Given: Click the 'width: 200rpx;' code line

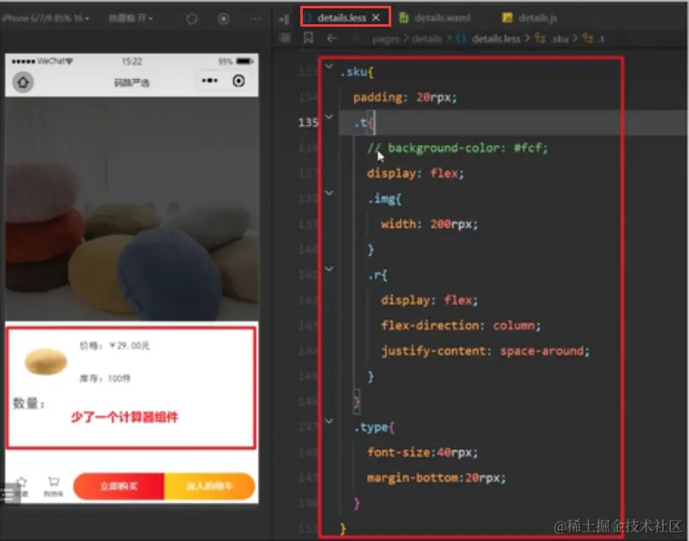Looking at the screenshot, I should (x=429, y=224).
